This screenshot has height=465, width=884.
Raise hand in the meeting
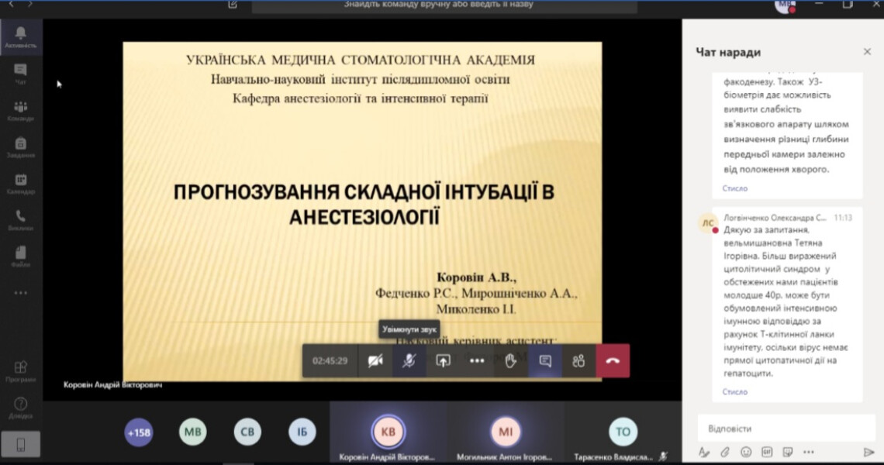pyautogui.click(x=510, y=361)
